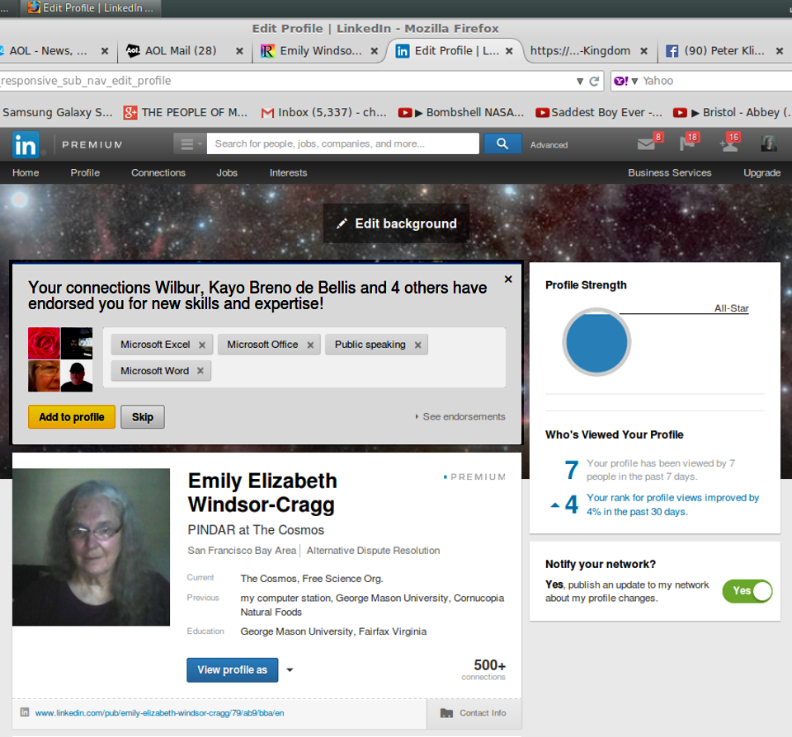Click the View profile as button
Viewport: 792px width, 737px height.
coord(233,670)
